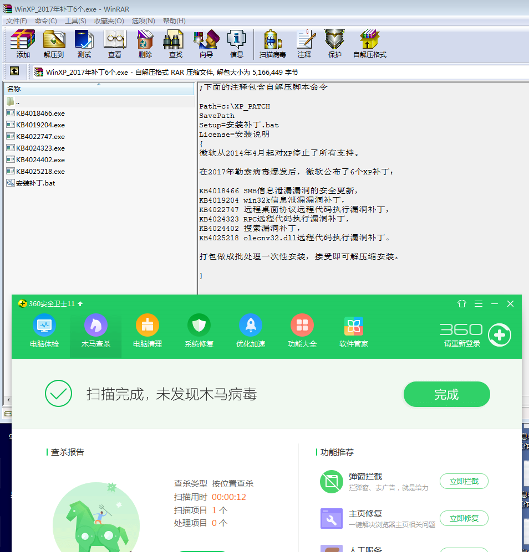The image size is (529, 552).
Task: Select file KB4019204.exe
Action: point(35,125)
